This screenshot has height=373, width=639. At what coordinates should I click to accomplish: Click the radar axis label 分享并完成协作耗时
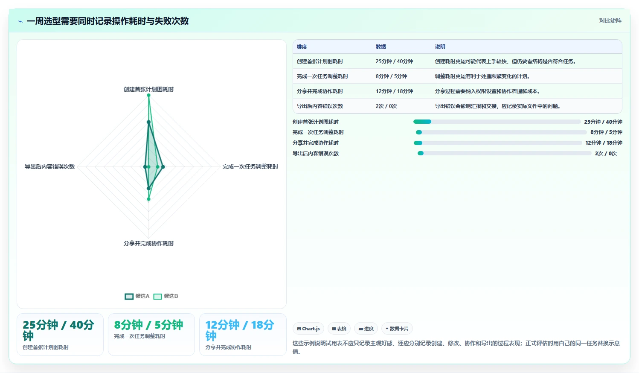[x=148, y=244]
